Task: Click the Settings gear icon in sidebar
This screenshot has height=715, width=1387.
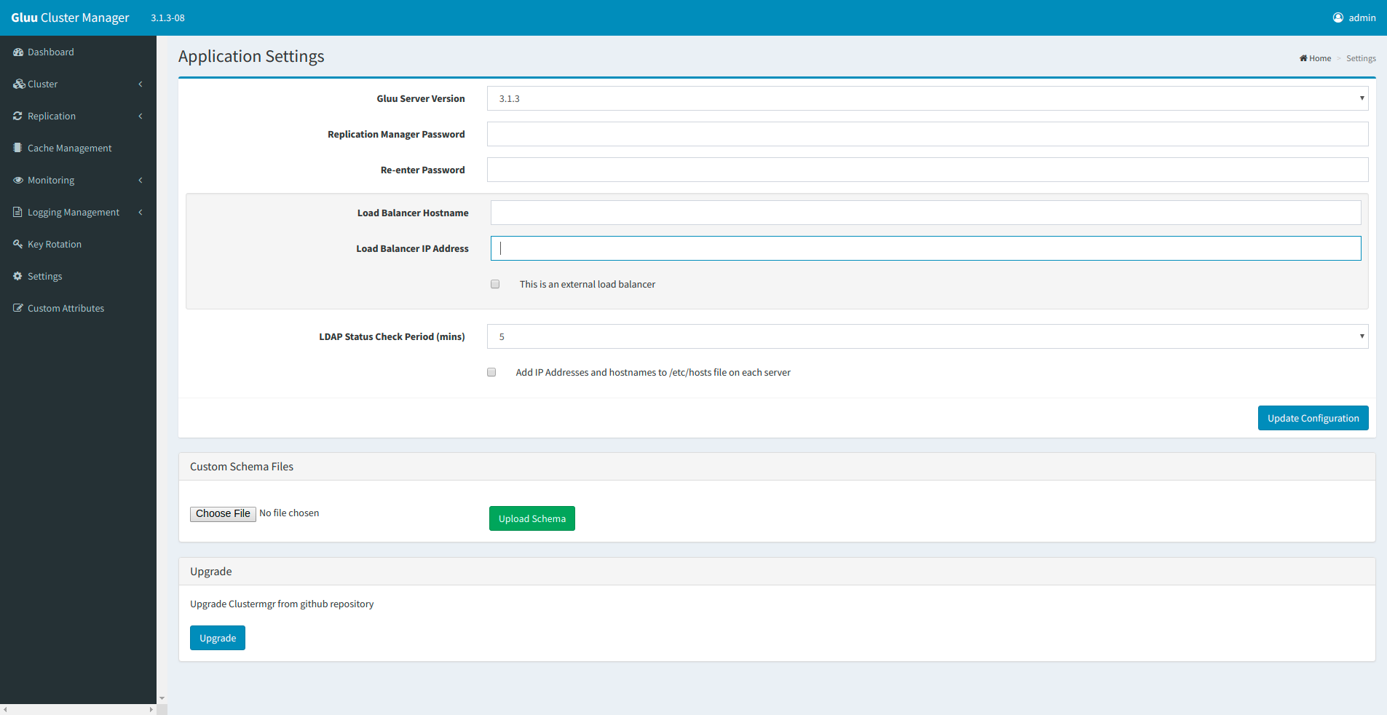Action: pos(18,277)
